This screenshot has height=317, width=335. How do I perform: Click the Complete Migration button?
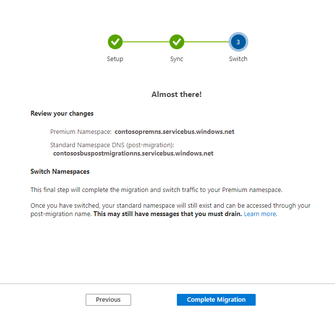click(216, 299)
